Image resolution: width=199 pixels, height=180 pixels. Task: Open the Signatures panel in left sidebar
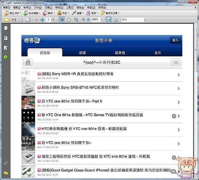[6, 47]
